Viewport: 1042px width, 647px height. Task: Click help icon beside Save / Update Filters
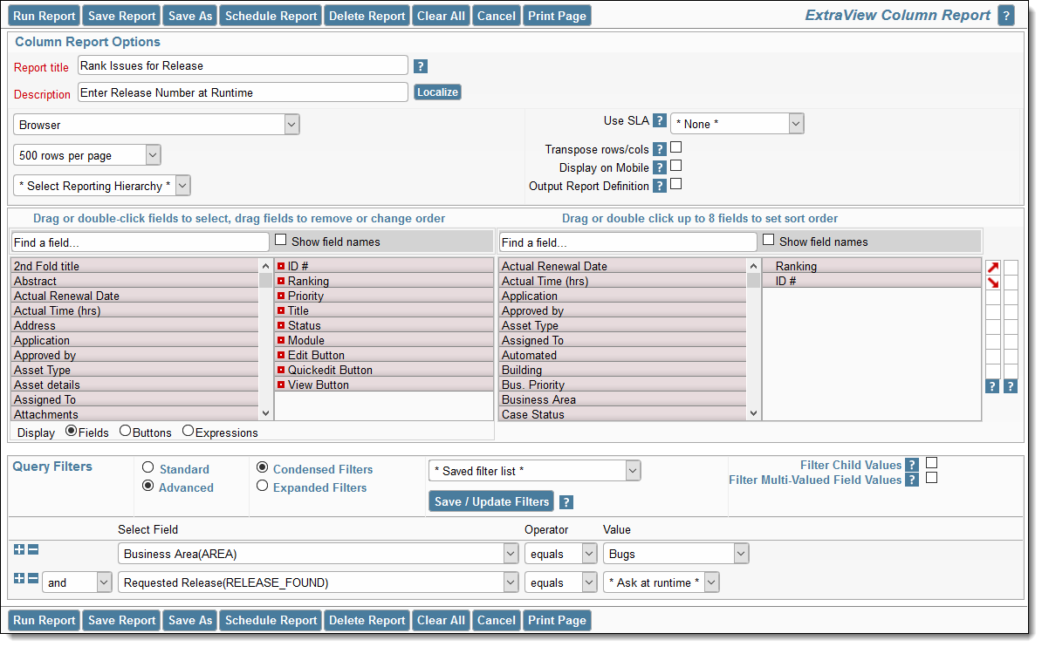[566, 501]
